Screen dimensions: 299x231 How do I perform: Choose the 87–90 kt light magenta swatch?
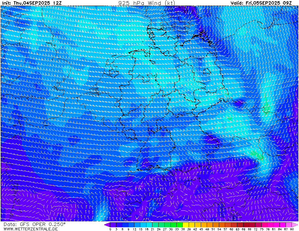tap(289, 225)
